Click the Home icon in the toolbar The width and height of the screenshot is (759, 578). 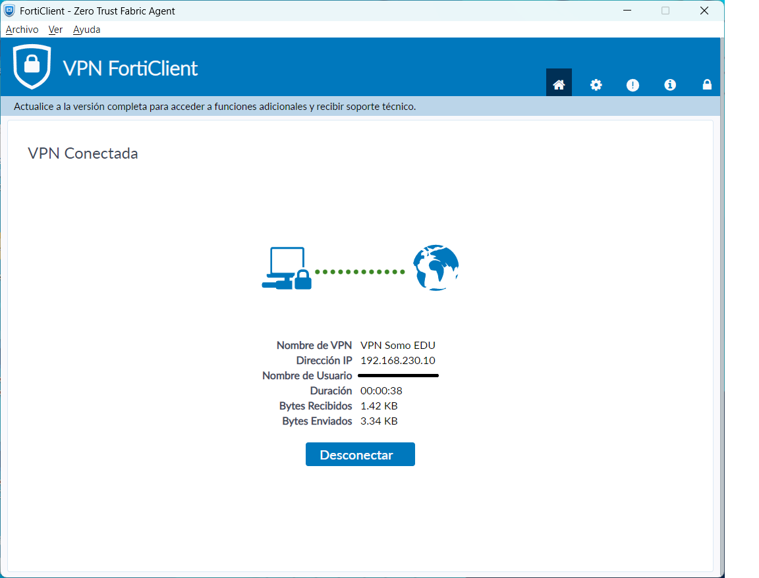tap(559, 84)
